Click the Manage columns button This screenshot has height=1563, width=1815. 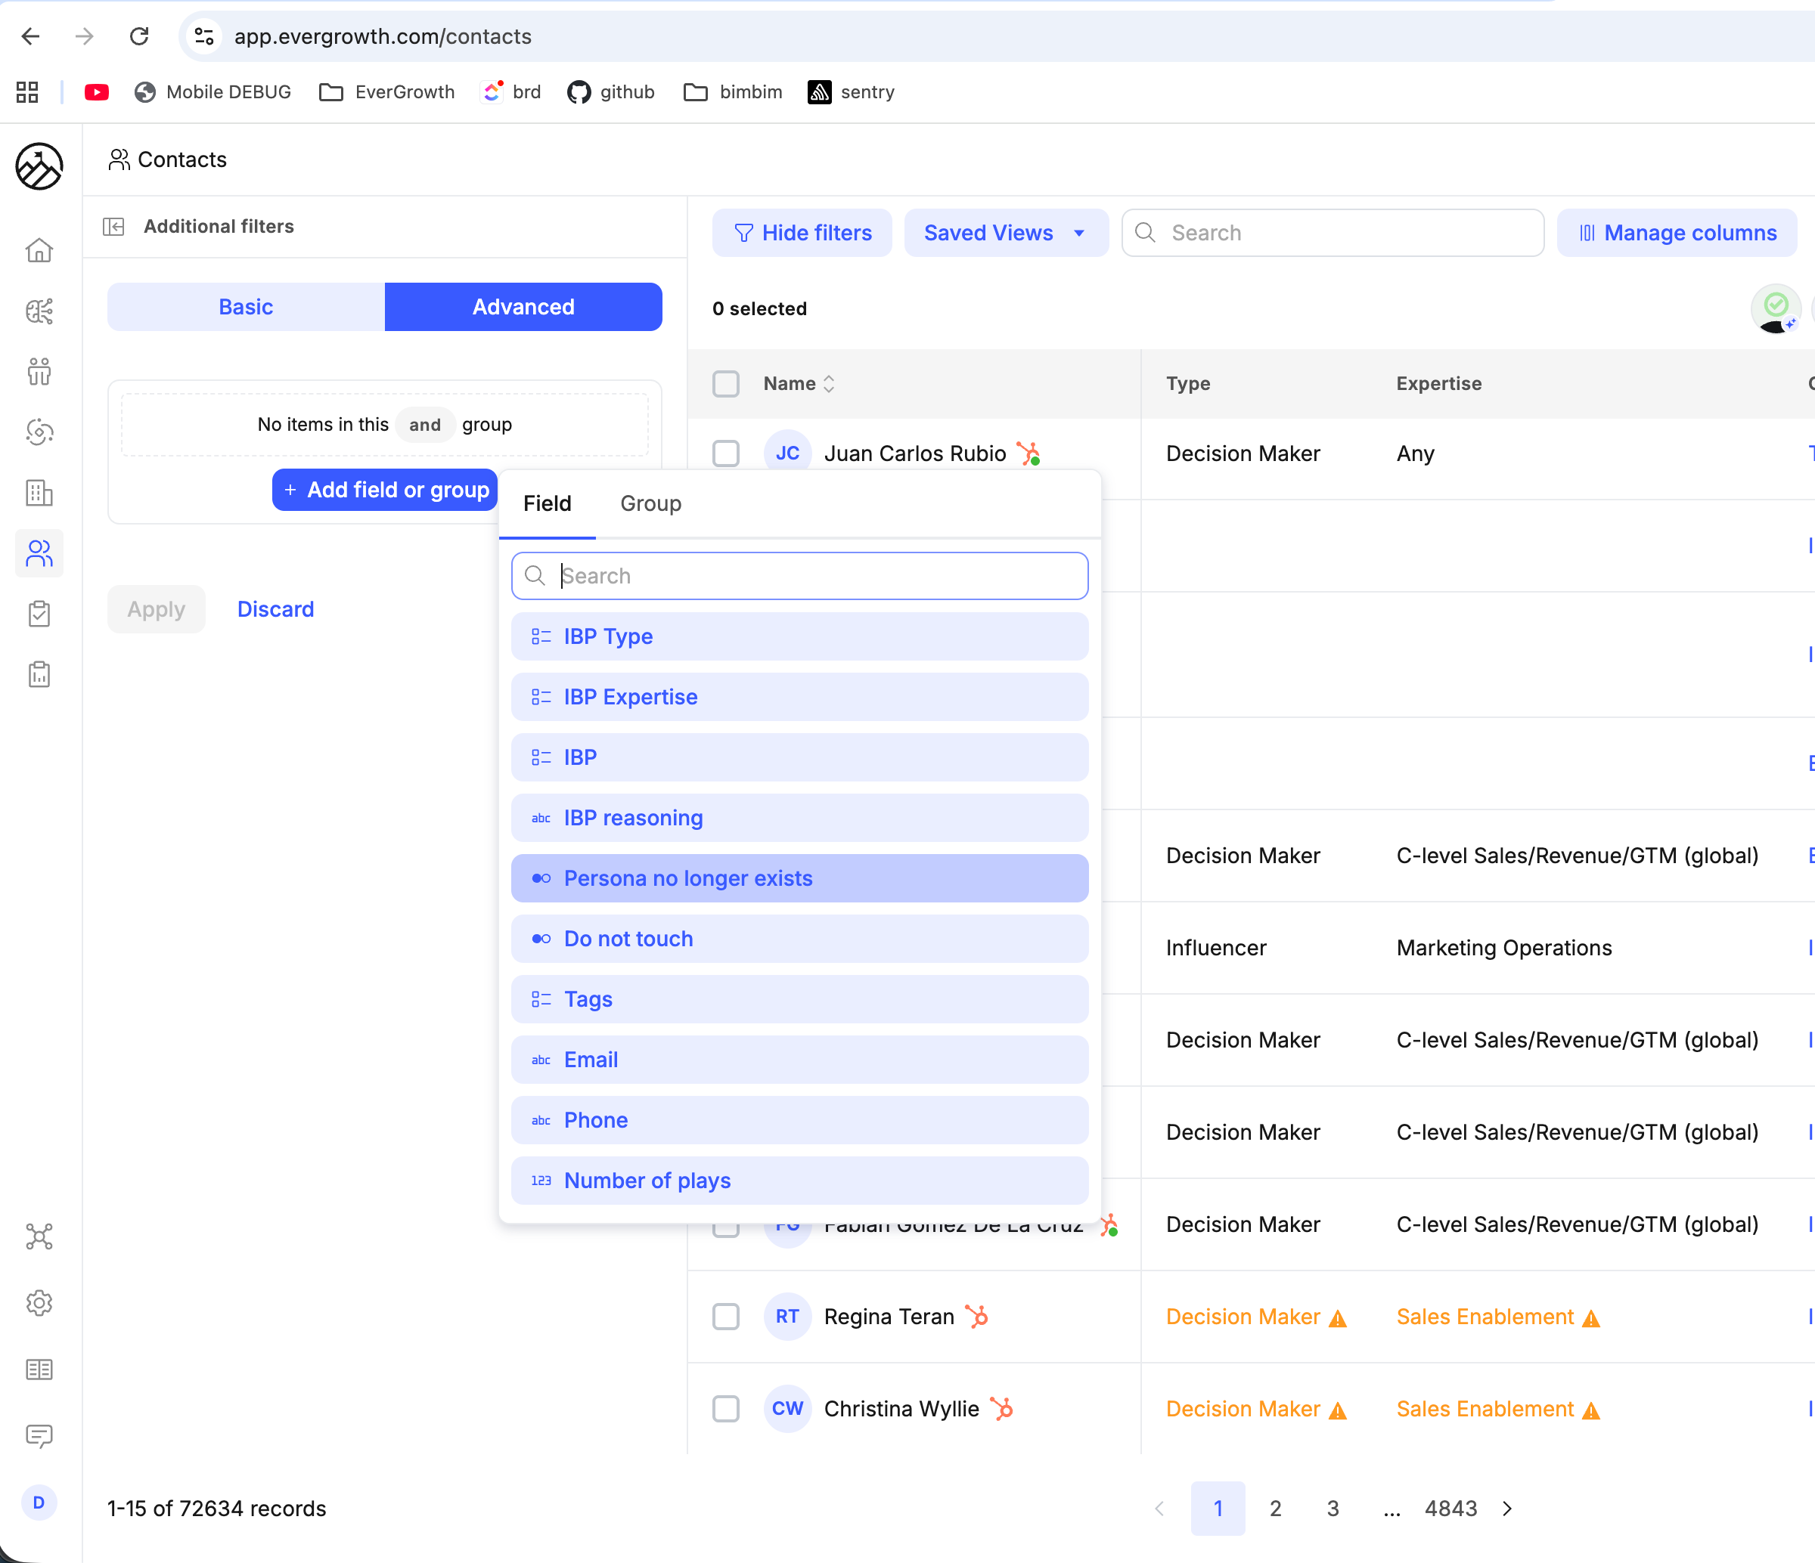(1677, 233)
